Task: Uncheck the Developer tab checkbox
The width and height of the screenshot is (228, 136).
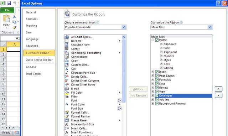Action: (x=157, y=96)
